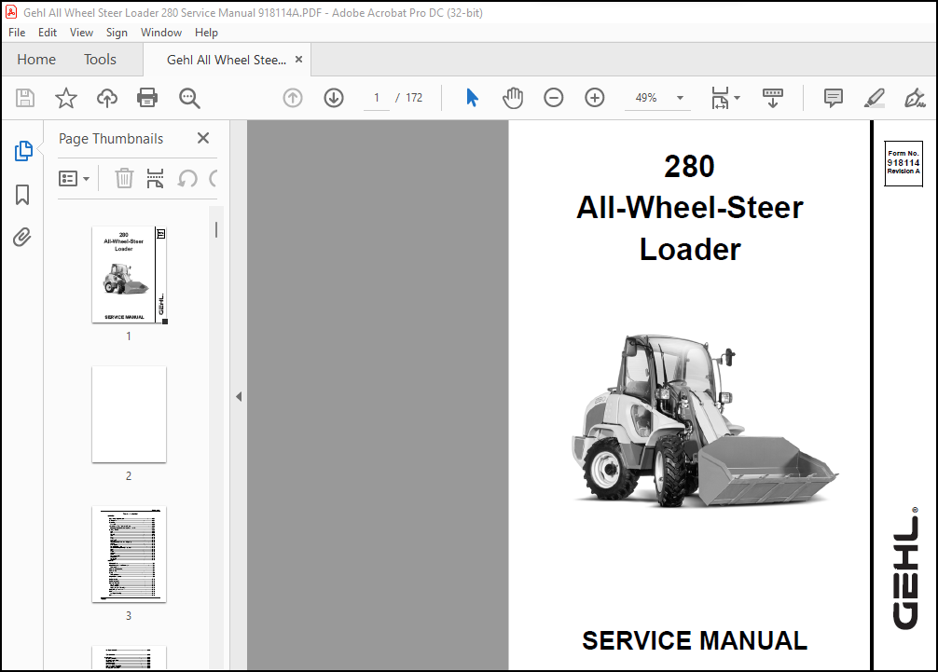Select page 1 thumbnail
Viewport: 938px width, 672px height.
coord(130,275)
